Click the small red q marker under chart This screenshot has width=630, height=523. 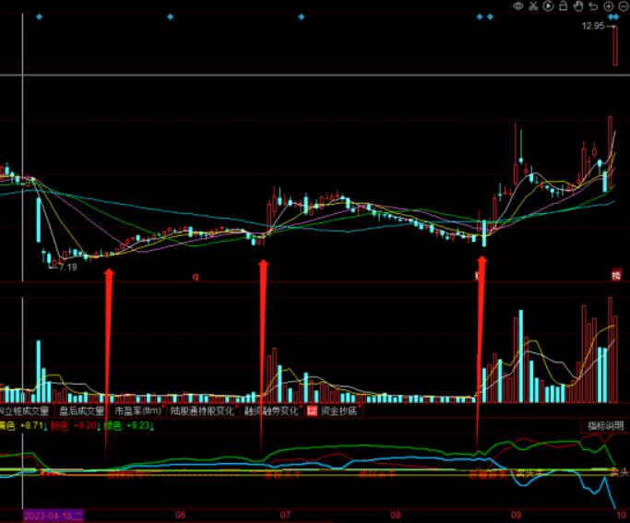(x=196, y=276)
